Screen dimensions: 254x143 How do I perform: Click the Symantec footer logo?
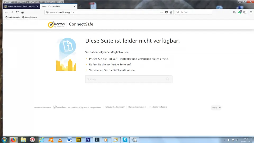(60, 107)
